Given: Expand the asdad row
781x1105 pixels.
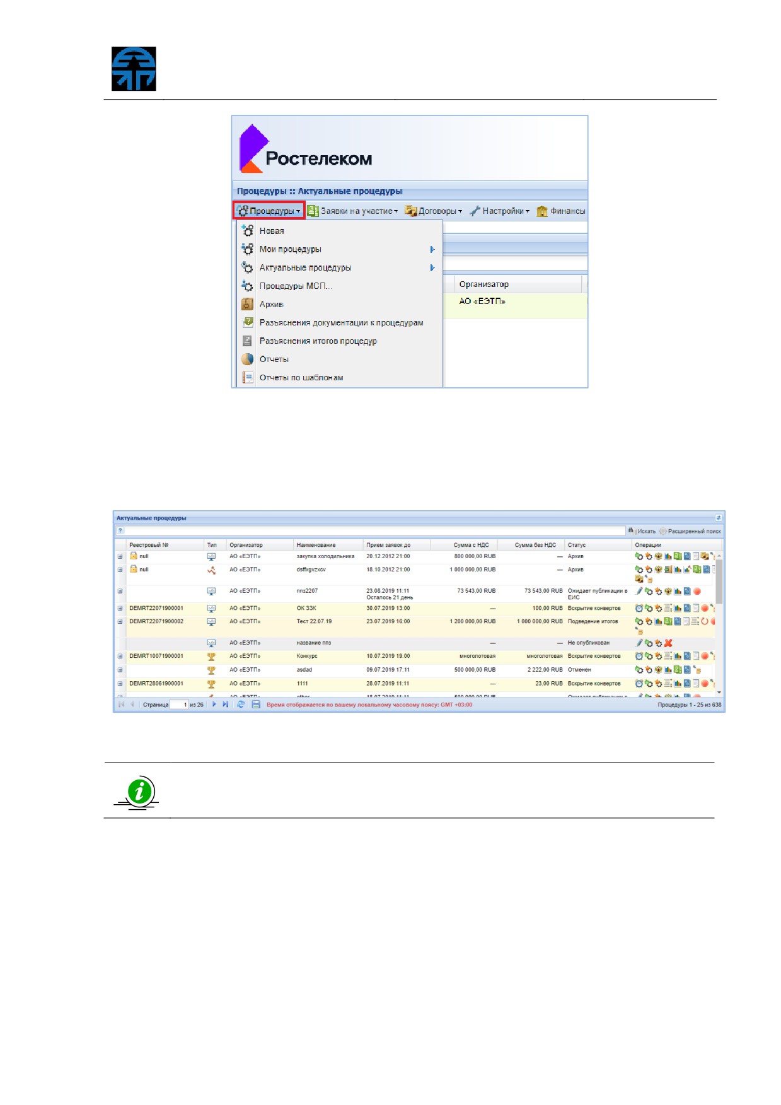Looking at the screenshot, I should [120, 670].
